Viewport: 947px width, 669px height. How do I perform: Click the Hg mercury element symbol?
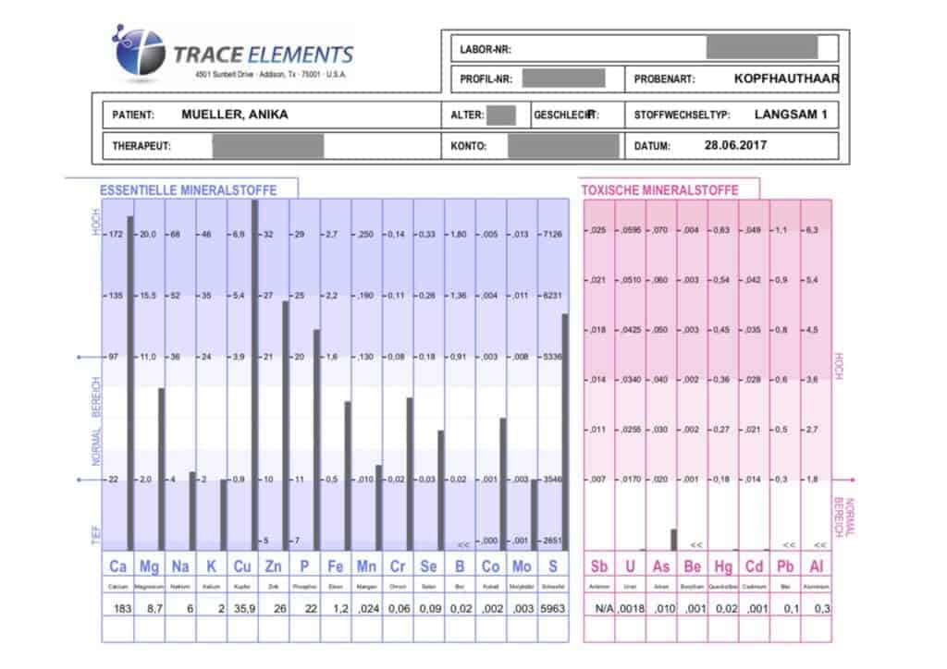point(723,566)
